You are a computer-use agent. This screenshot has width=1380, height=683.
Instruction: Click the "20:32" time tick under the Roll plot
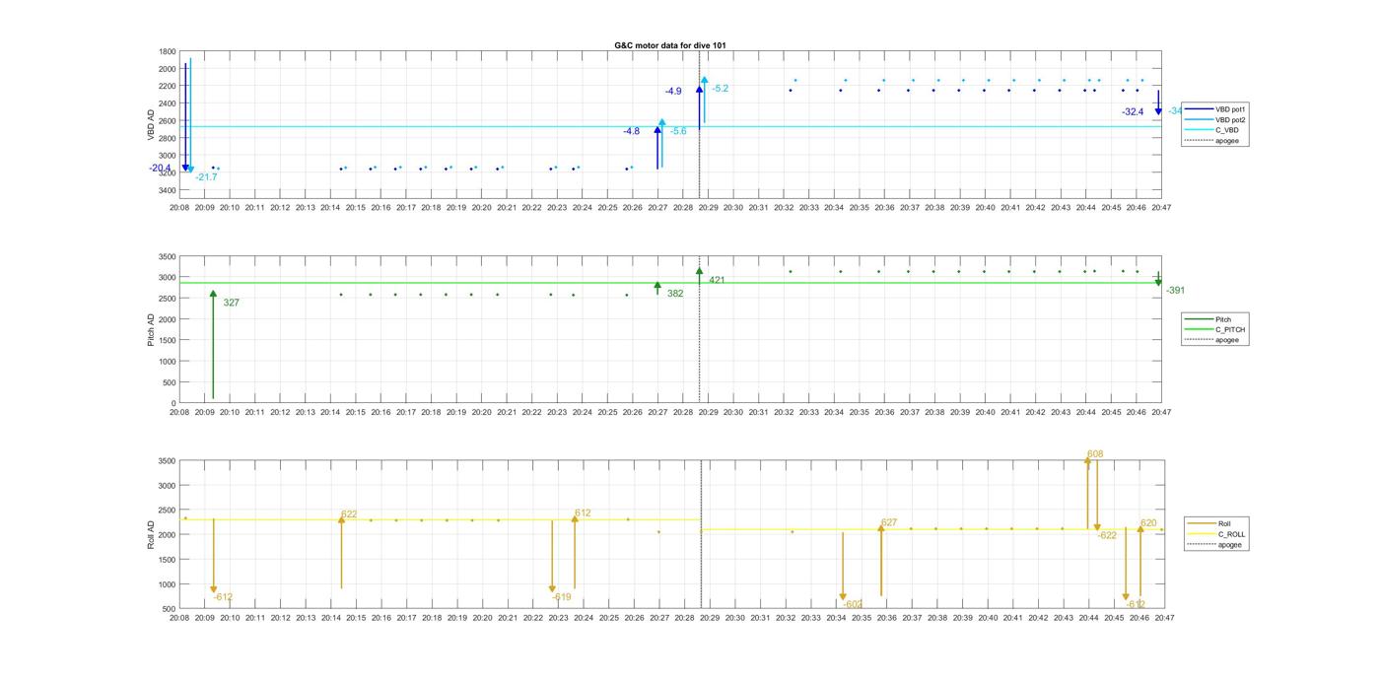tap(786, 618)
